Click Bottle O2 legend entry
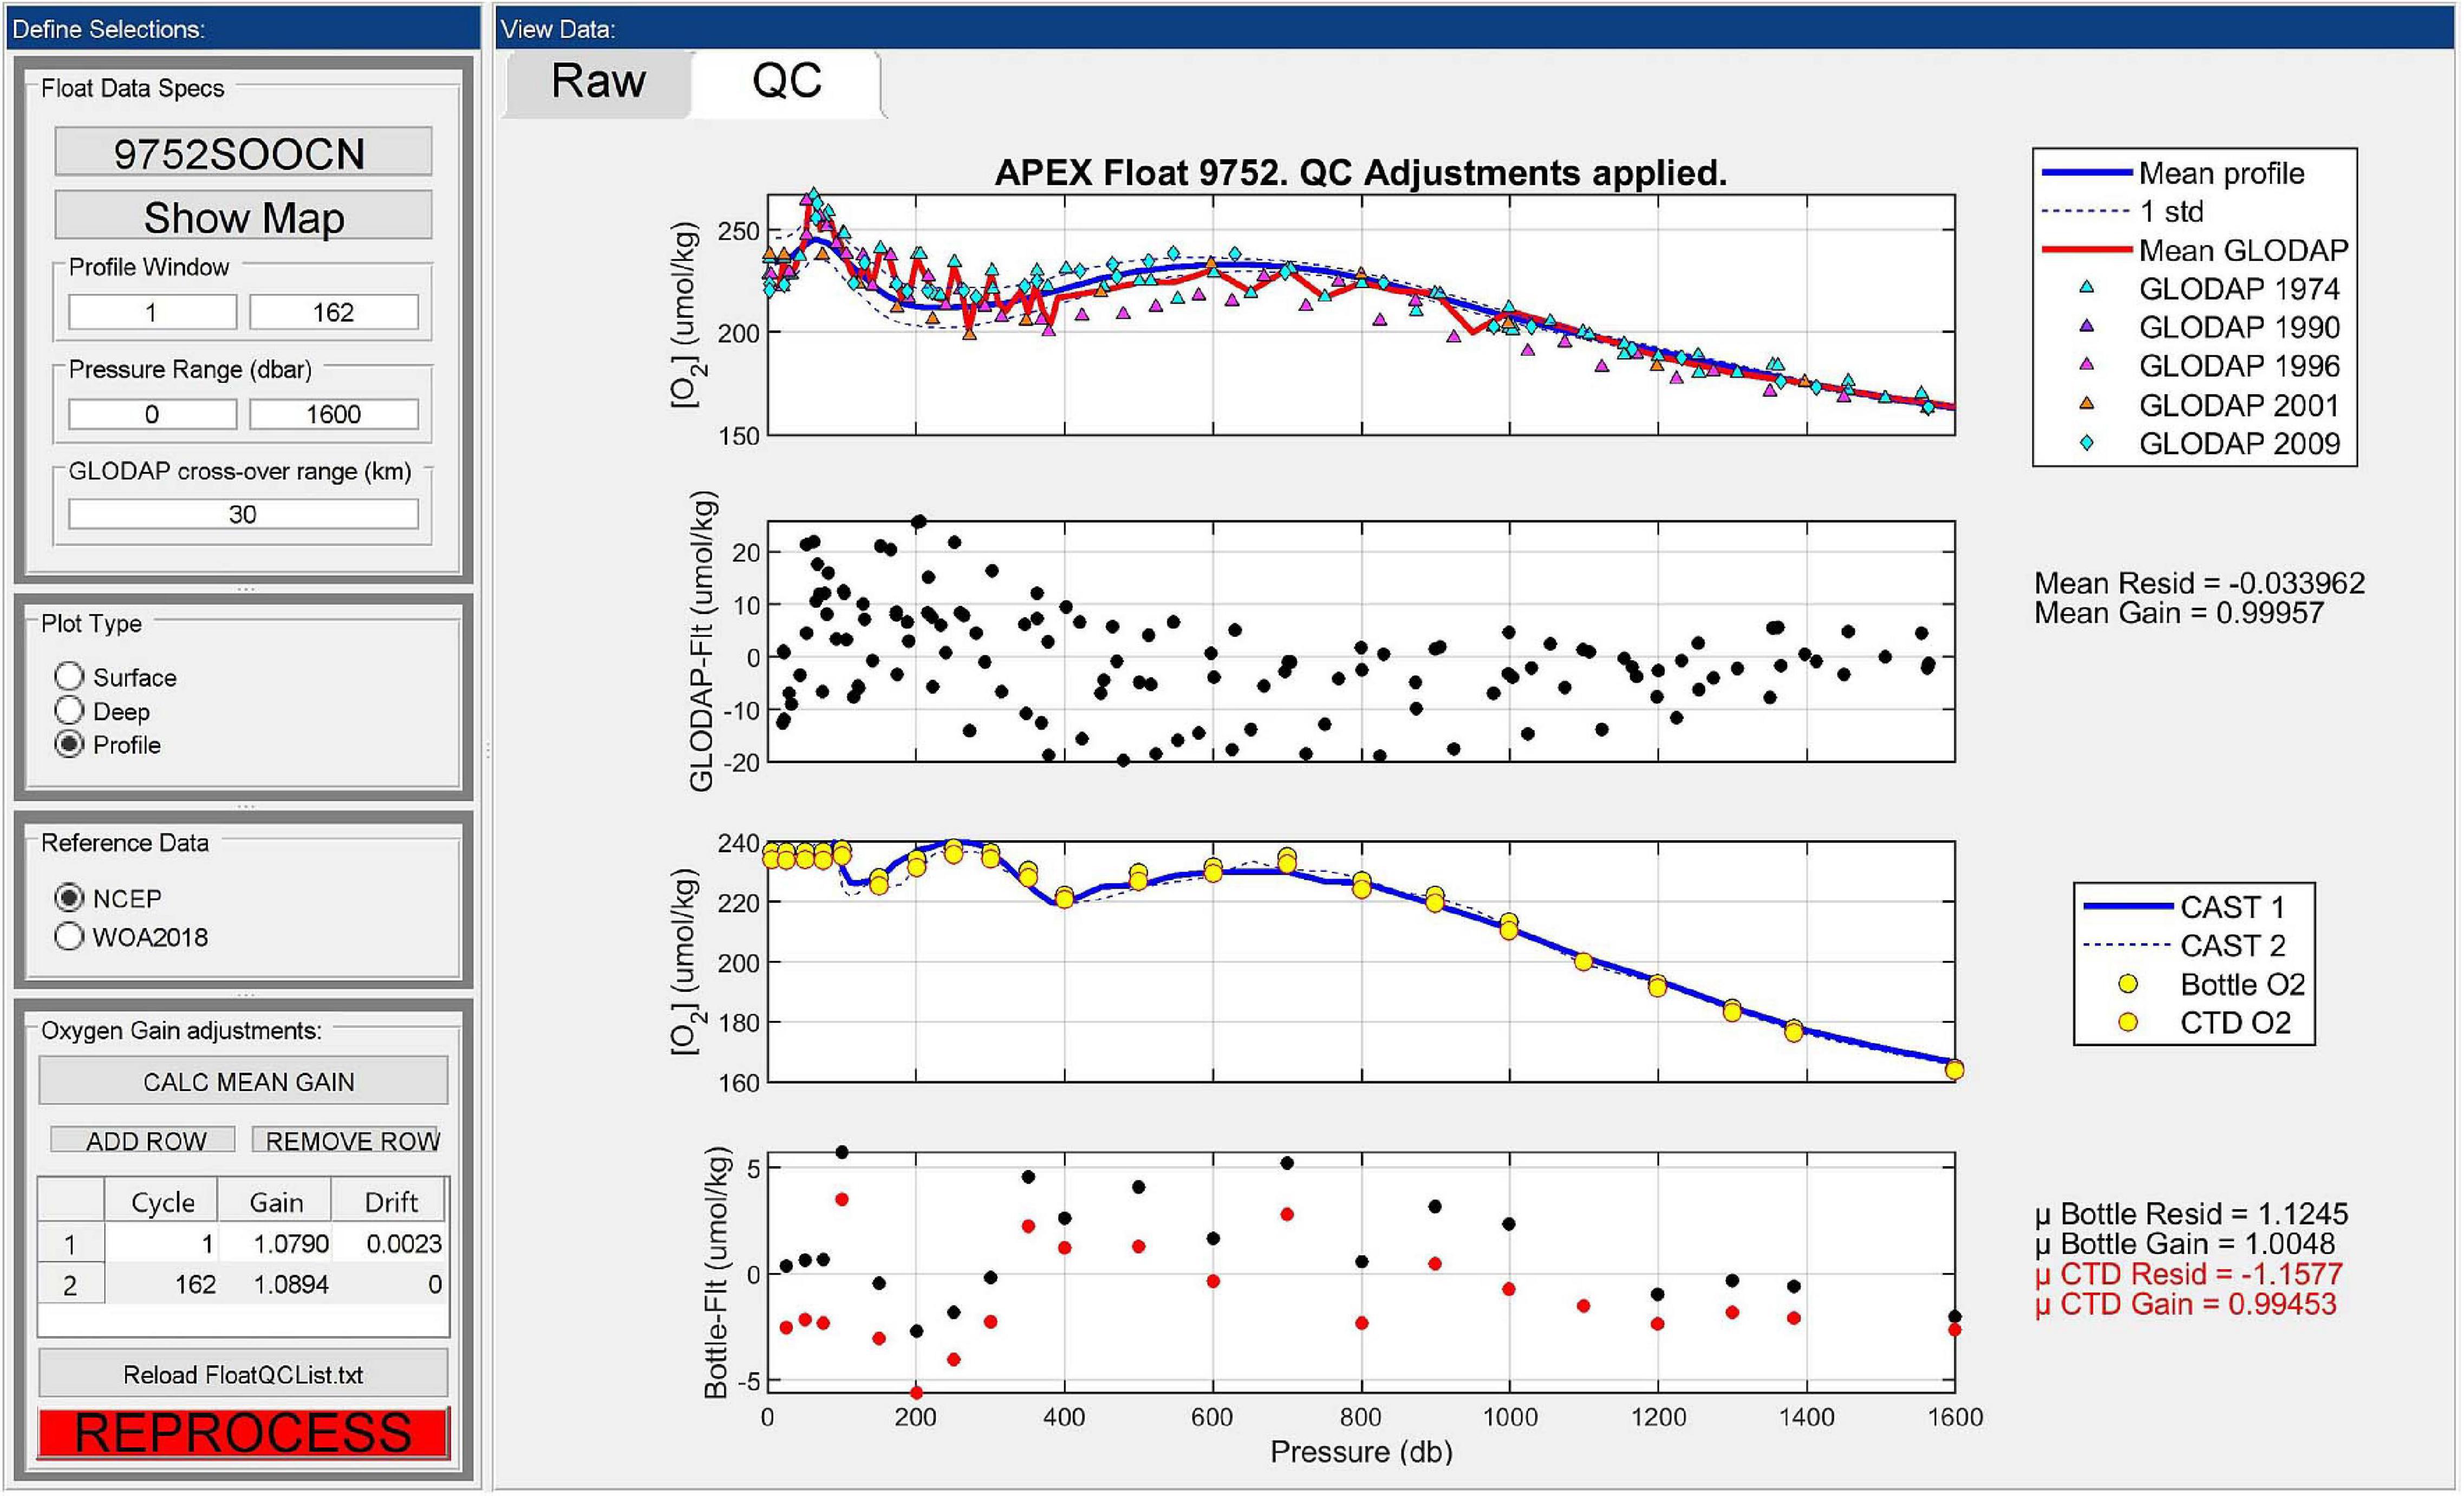This screenshot has width=2464, height=1496. pos(2212,984)
